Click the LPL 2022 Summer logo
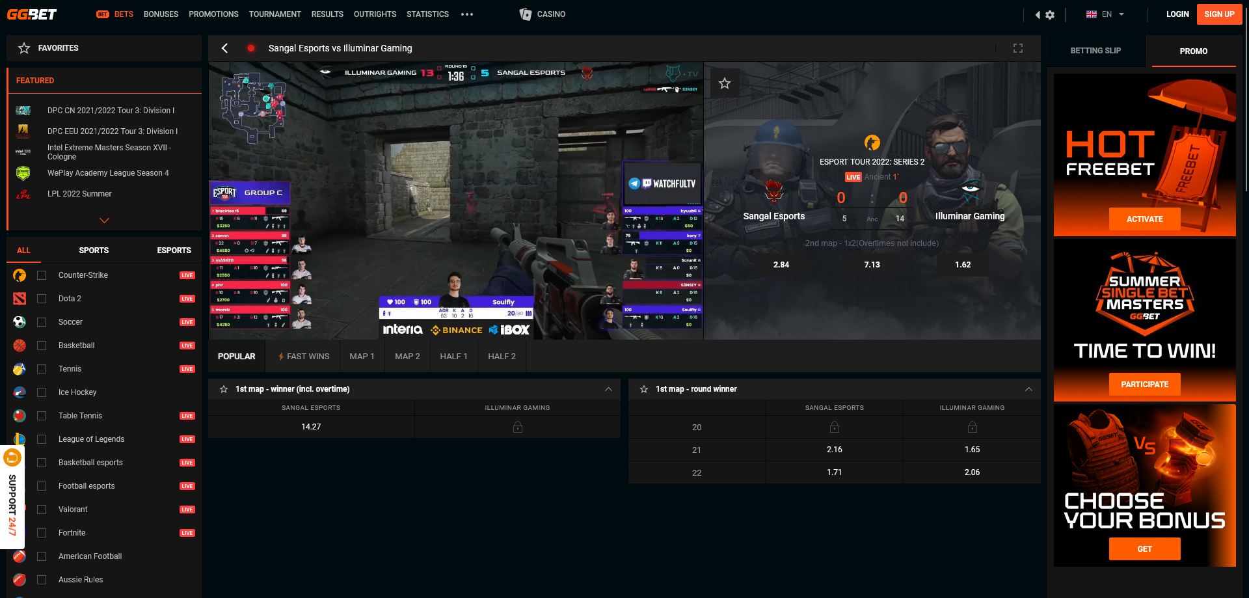 (x=23, y=194)
